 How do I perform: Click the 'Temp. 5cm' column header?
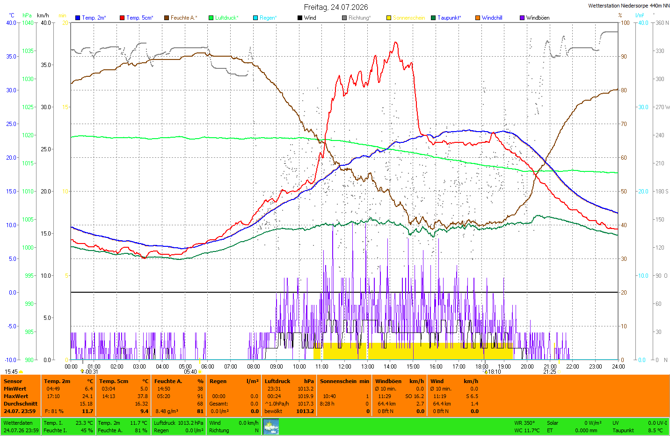click(x=114, y=381)
